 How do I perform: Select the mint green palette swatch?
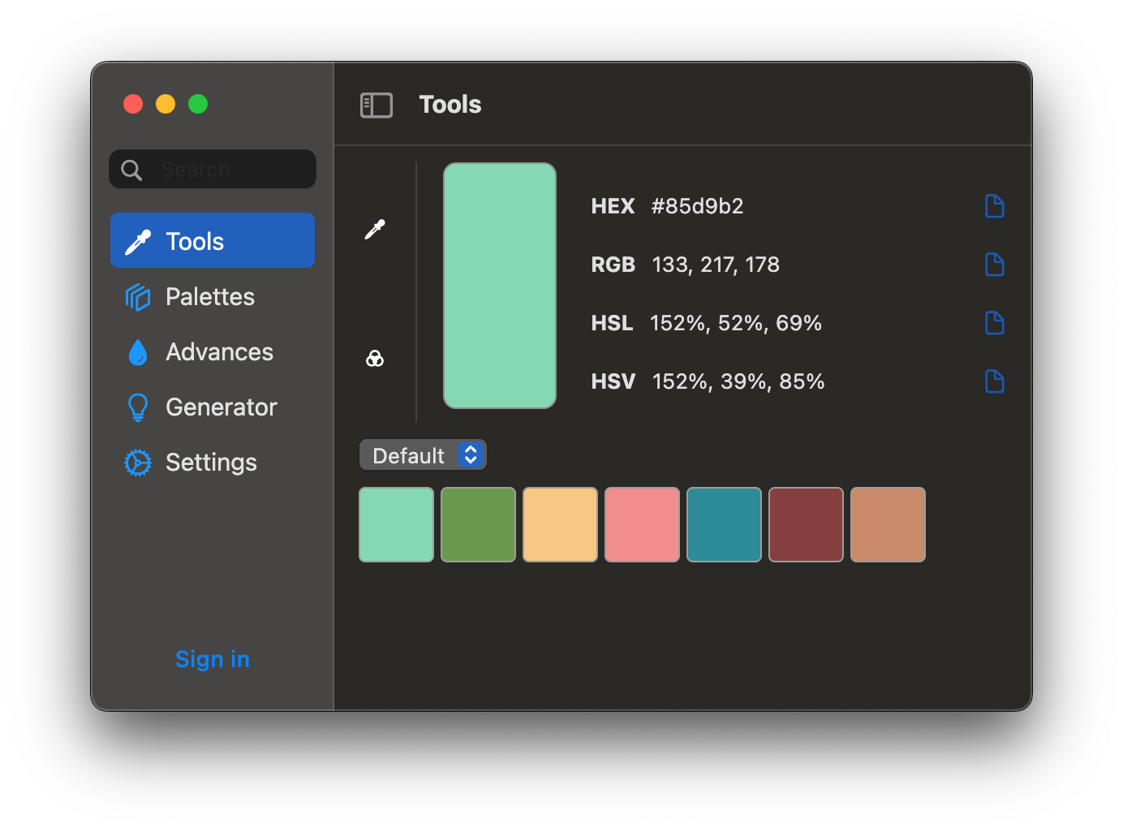point(396,524)
